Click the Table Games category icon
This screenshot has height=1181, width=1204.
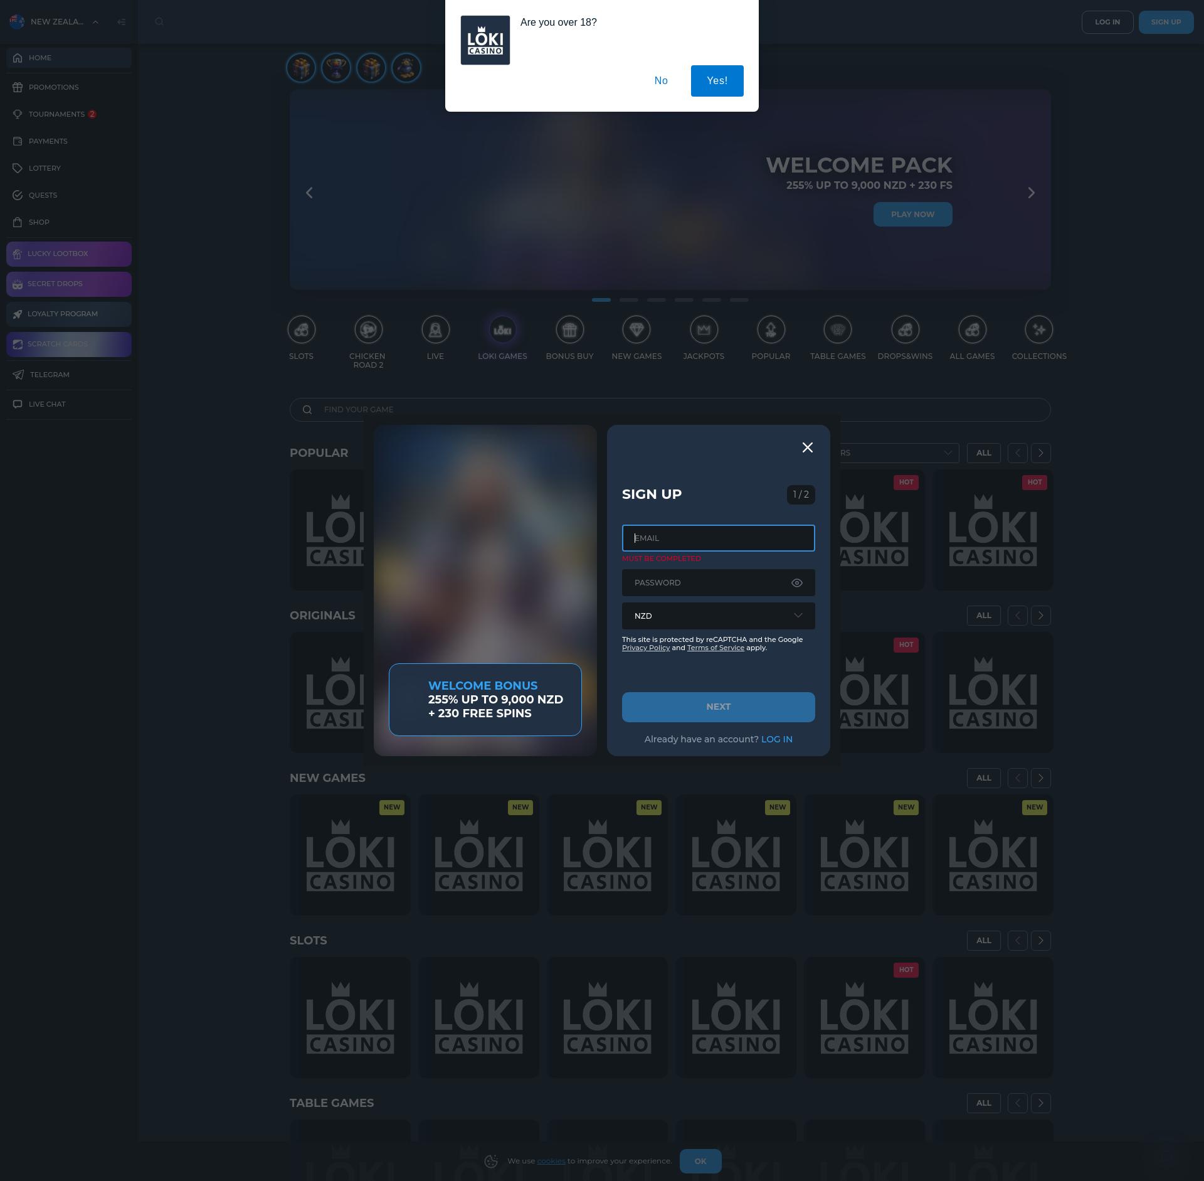coord(838,329)
